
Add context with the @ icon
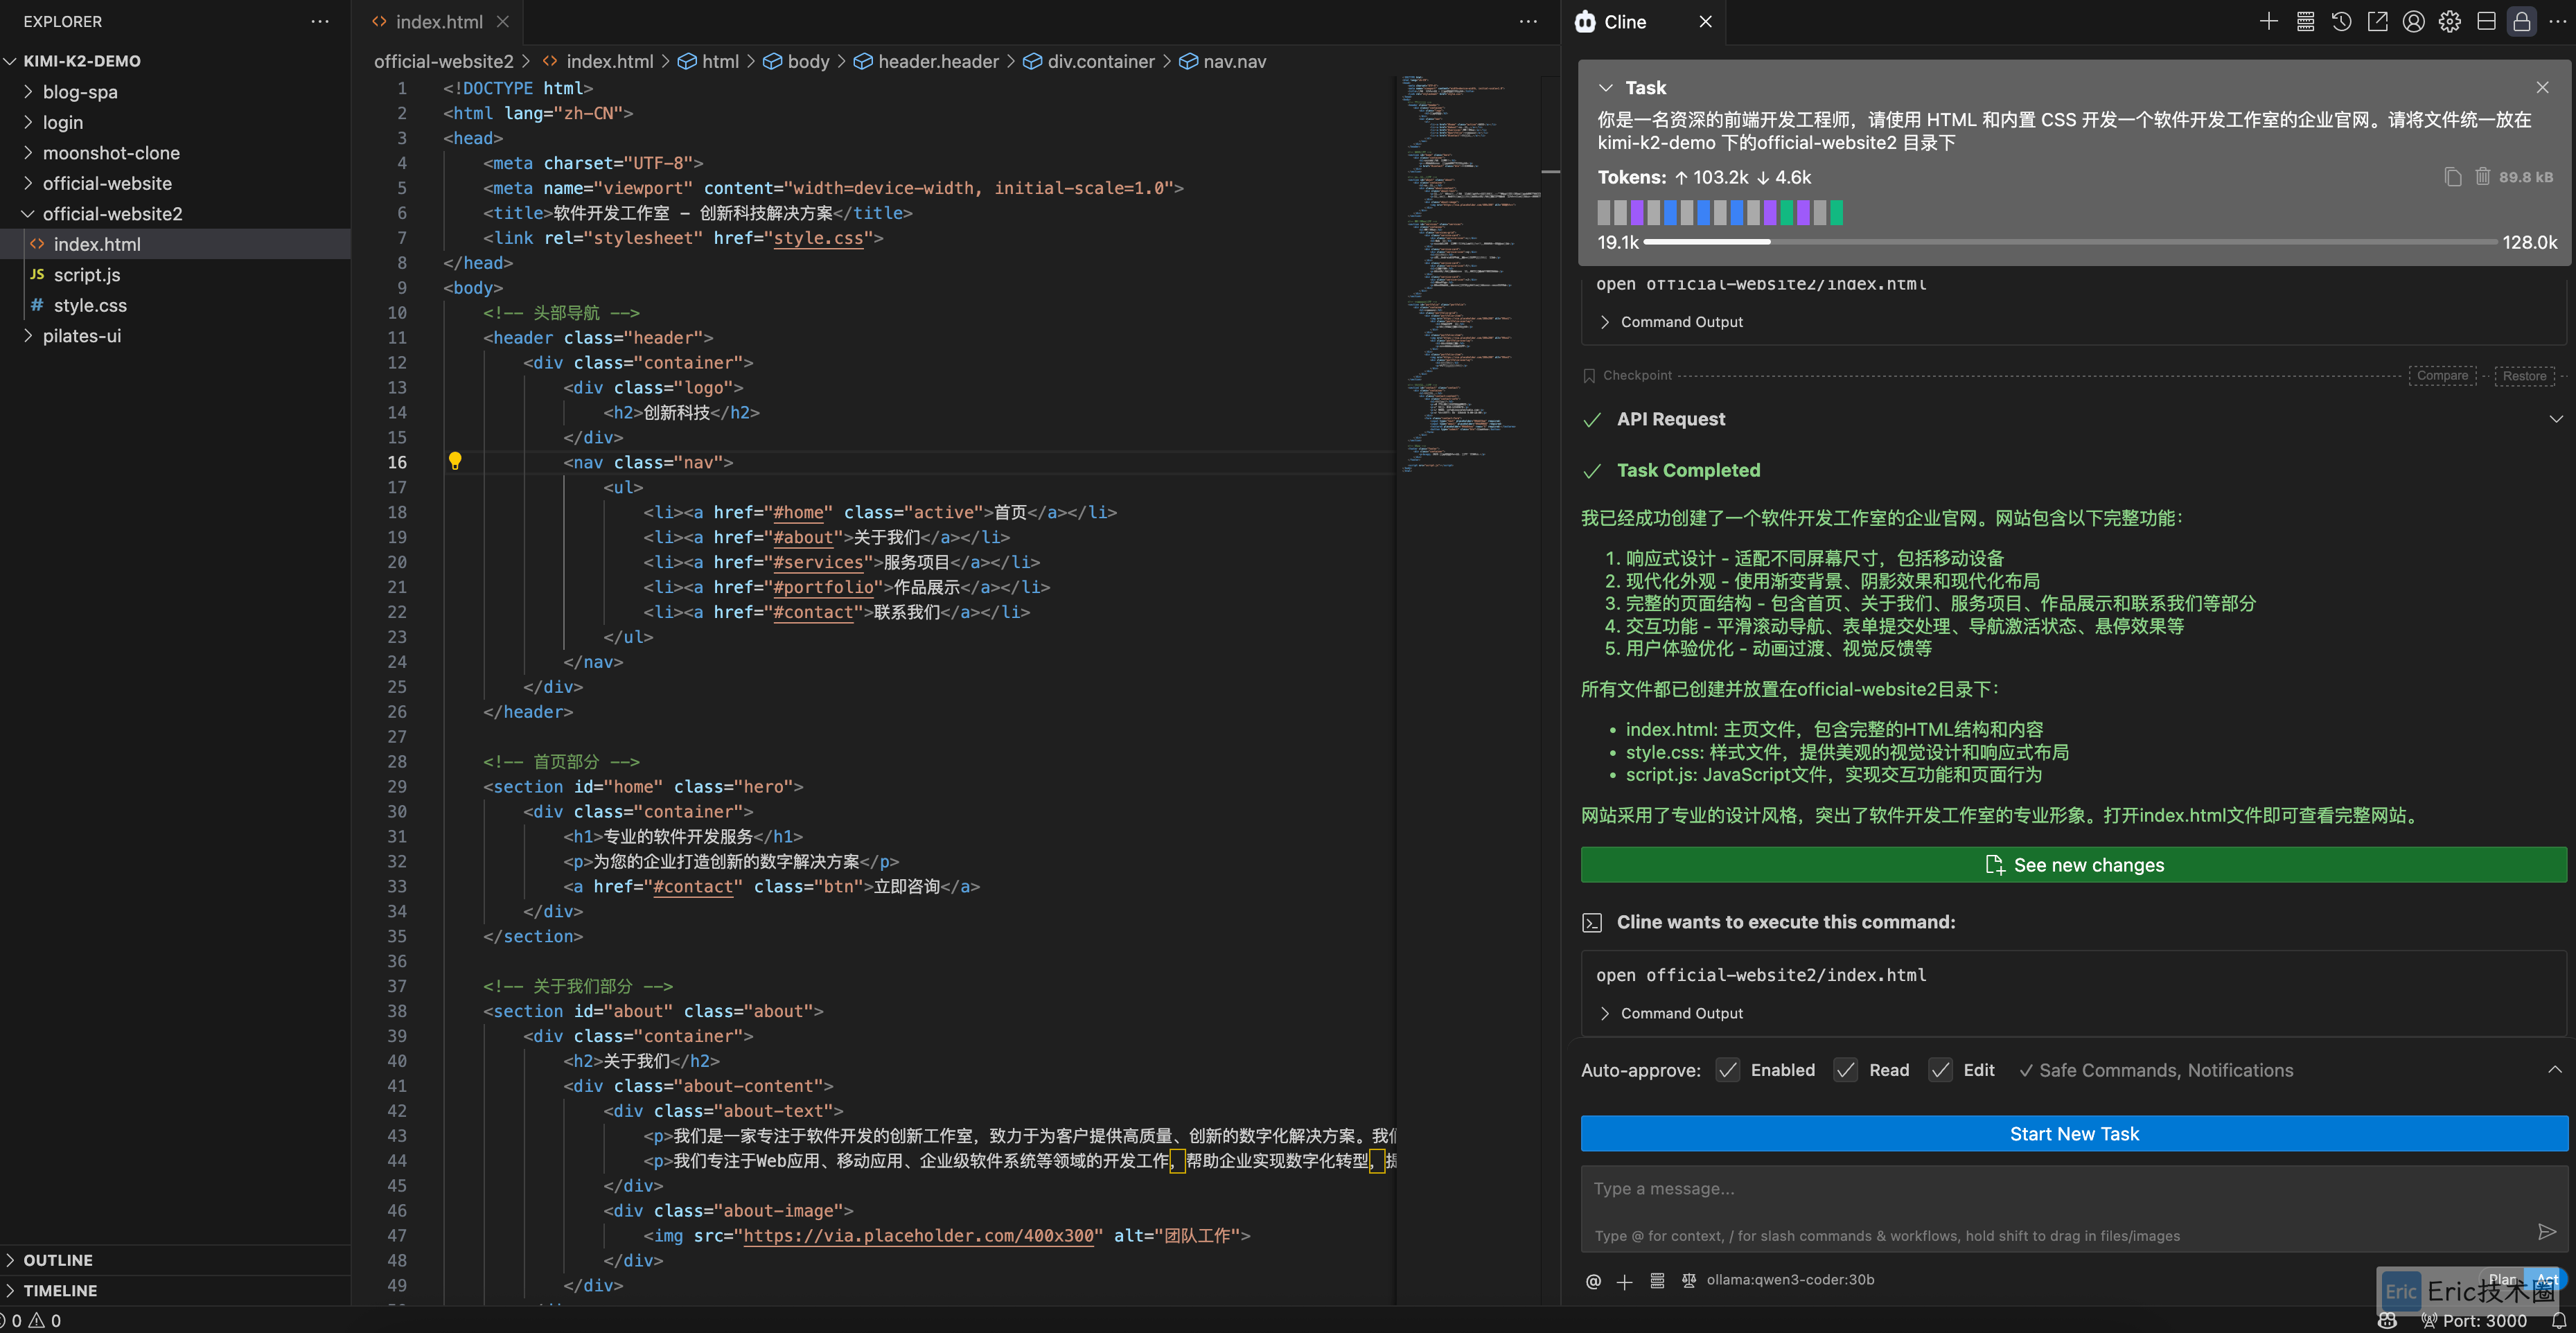click(x=1593, y=1281)
